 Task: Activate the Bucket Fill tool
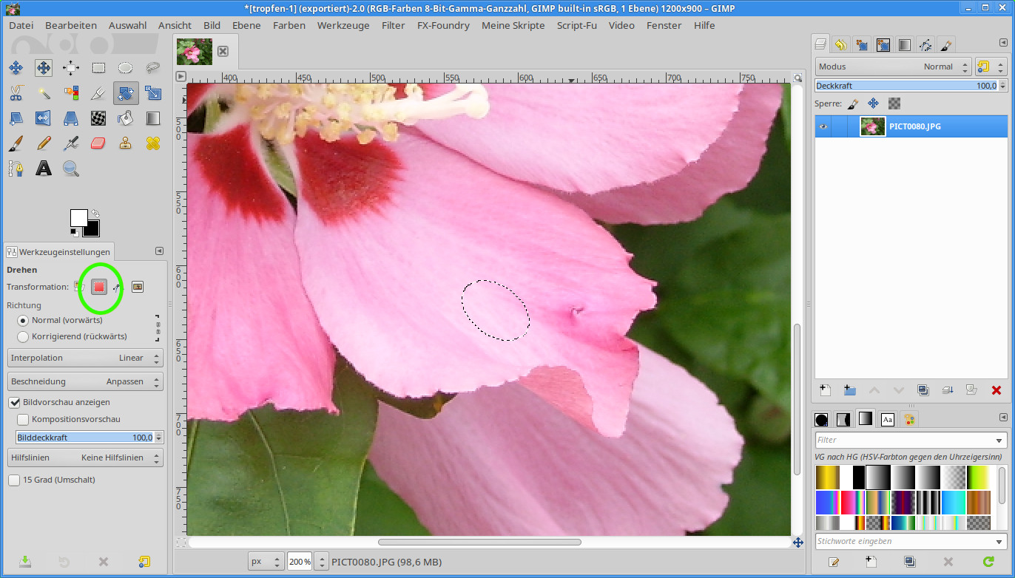click(x=126, y=118)
